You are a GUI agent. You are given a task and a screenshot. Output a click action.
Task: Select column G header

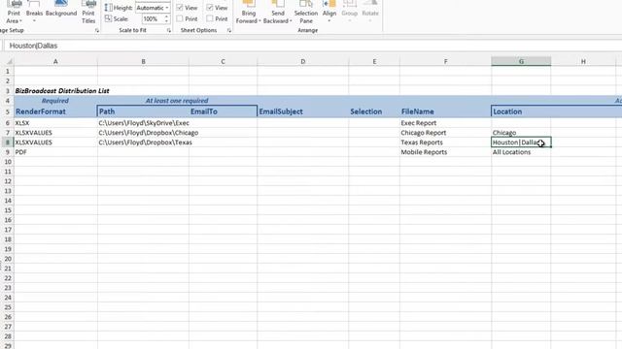pyautogui.click(x=521, y=61)
